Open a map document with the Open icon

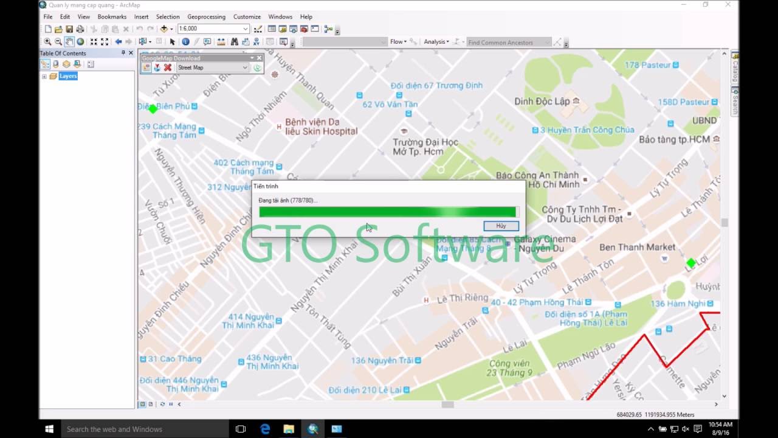coord(58,29)
